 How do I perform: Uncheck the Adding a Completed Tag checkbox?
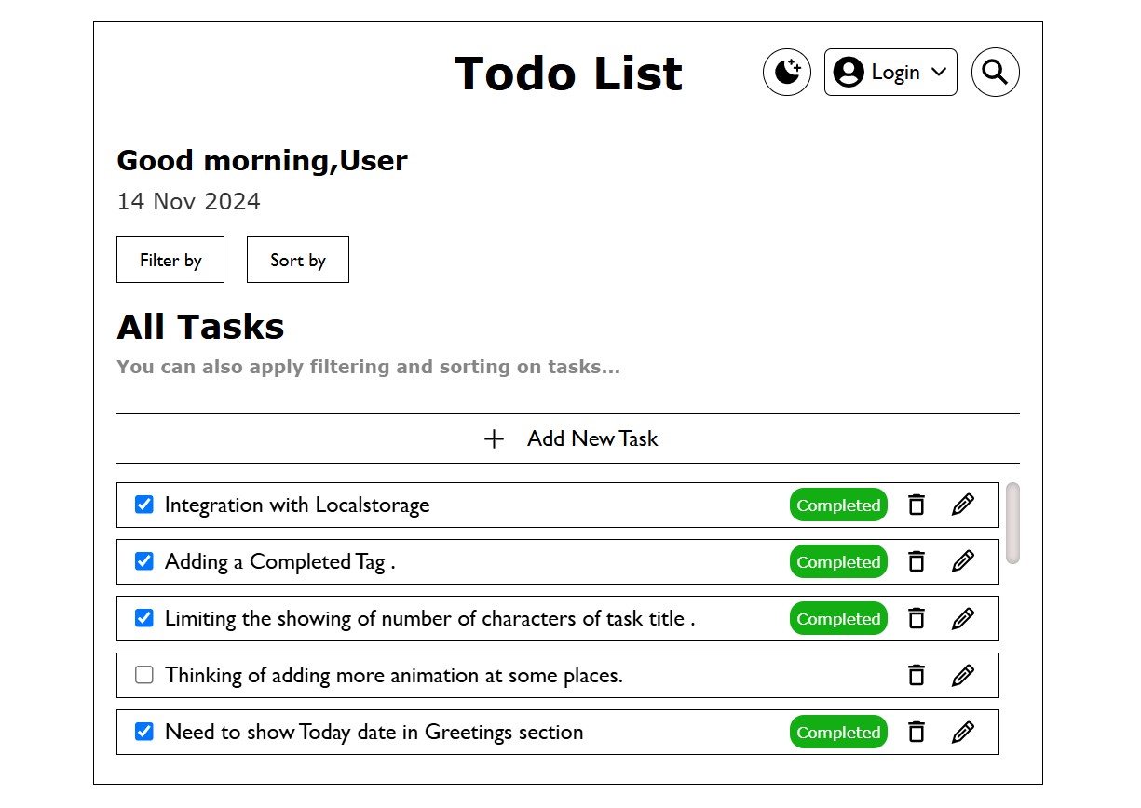coord(143,561)
